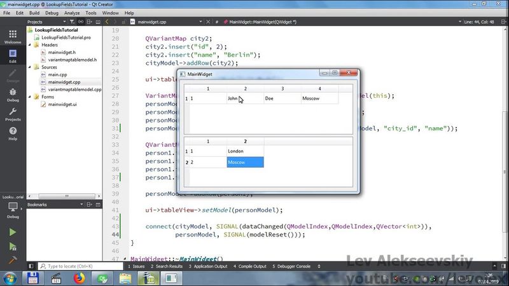This screenshot has height=286, width=509.
Task: Start debugging with Run-Debug icon
Action: [13, 247]
